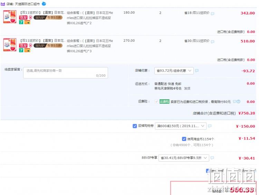This screenshot has height=195, width=259.
Task: Toggle the 运费险 checkbox
Action: coord(156,101)
